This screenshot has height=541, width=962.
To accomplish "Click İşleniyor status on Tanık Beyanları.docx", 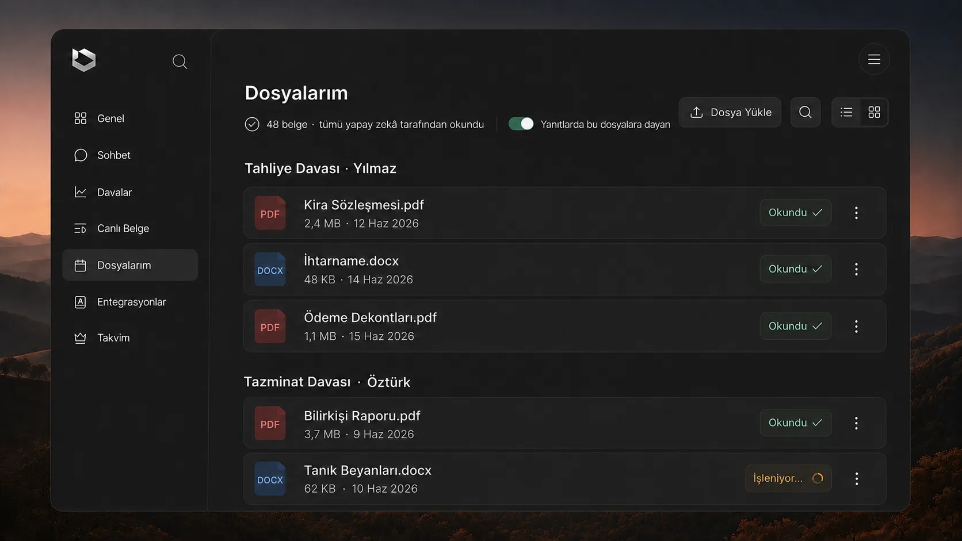I will point(788,478).
